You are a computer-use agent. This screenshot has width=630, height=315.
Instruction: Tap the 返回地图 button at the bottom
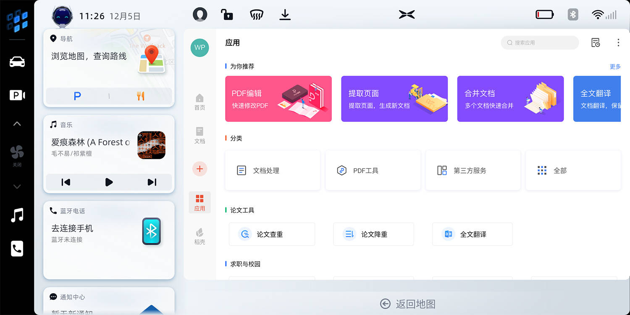407,304
